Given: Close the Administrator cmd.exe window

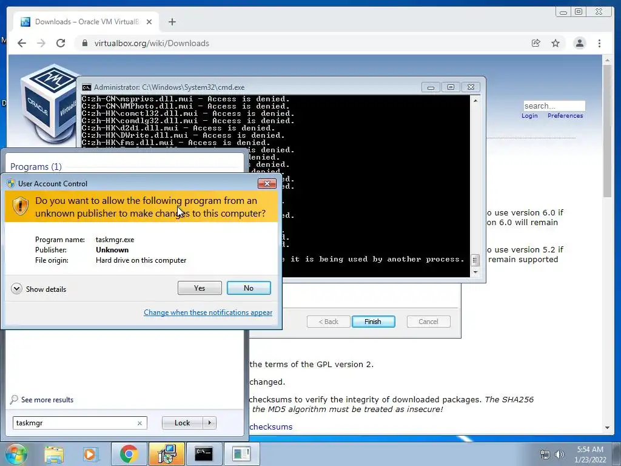Looking at the screenshot, I should tap(471, 87).
